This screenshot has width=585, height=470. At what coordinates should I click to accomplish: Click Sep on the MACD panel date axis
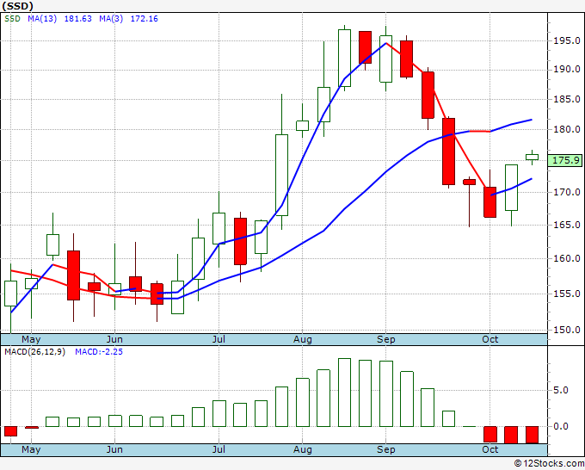pos(385,449)
